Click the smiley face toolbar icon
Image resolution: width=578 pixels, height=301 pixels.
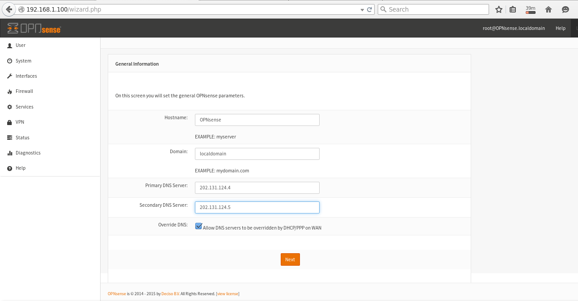pos(565,9)
